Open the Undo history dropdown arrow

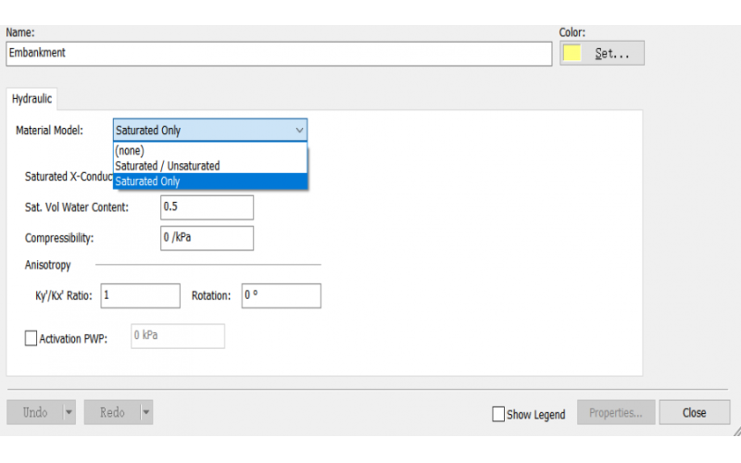pos(69,413)
